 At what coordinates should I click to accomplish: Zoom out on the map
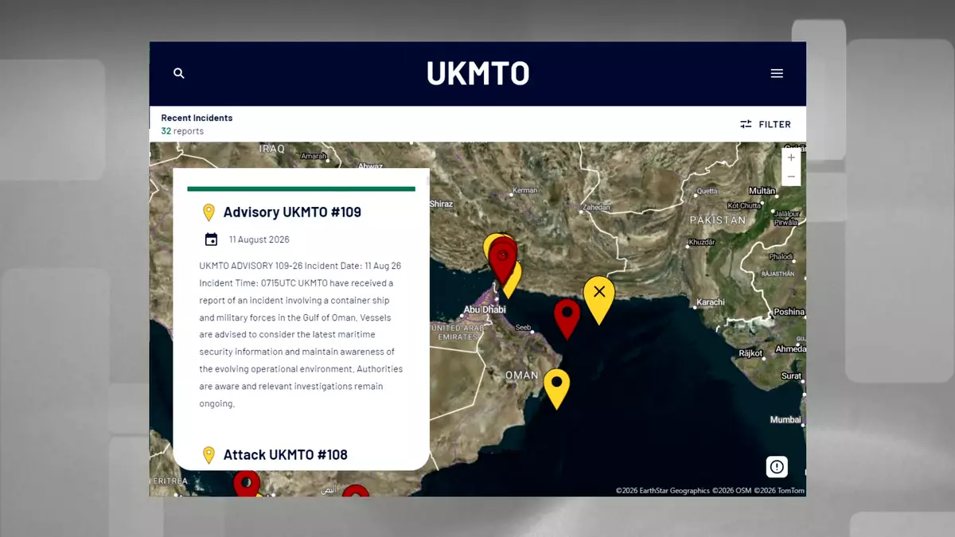pos(791,177)
